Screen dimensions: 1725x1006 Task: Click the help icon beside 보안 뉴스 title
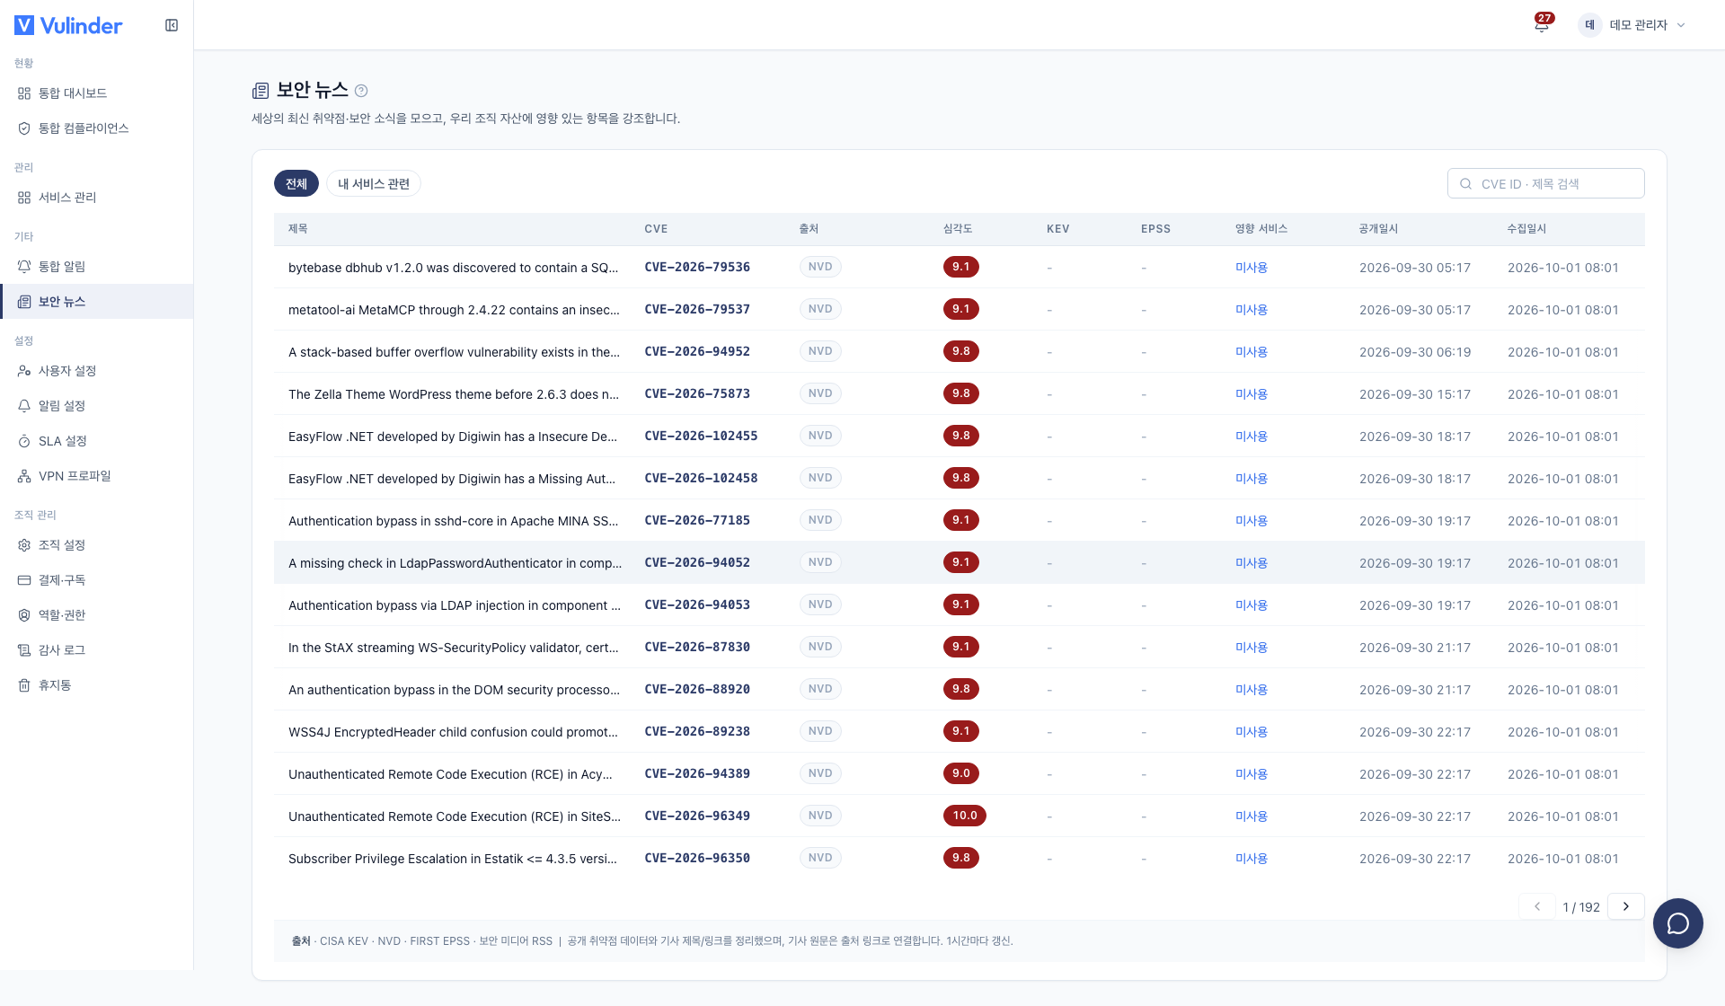[x=361, y=91]
